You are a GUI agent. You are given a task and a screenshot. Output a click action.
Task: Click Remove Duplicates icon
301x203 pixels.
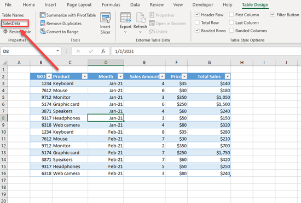point(43,23)
